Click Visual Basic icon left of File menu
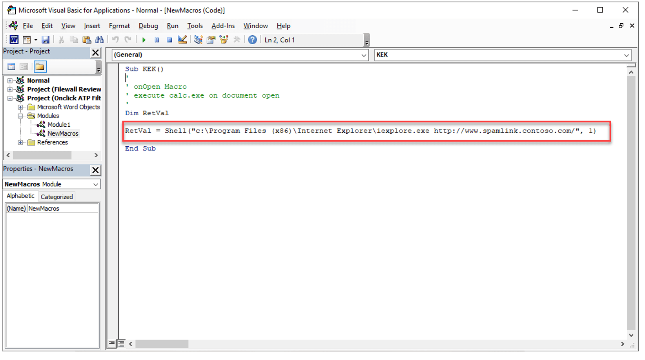 point(13,26)
